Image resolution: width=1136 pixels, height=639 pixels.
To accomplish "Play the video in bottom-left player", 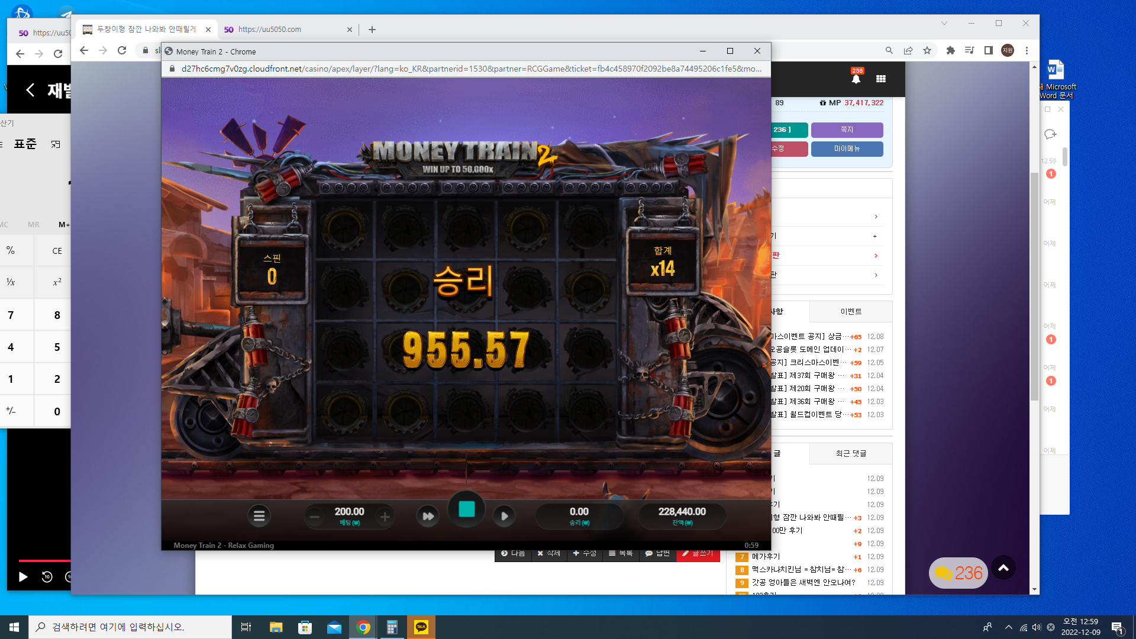I will (x=23, y=577).
